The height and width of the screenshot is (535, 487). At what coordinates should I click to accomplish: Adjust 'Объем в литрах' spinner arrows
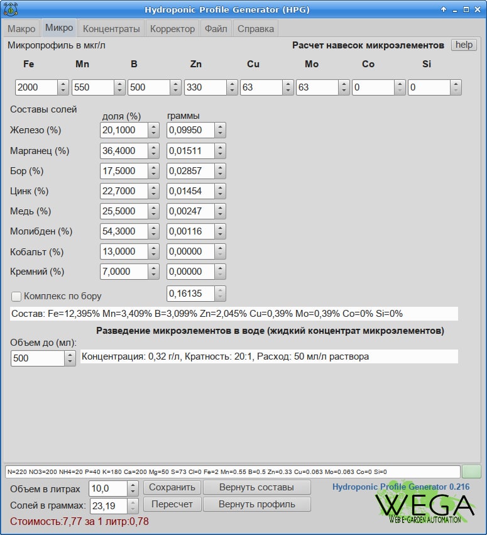[x=133, y=488]
